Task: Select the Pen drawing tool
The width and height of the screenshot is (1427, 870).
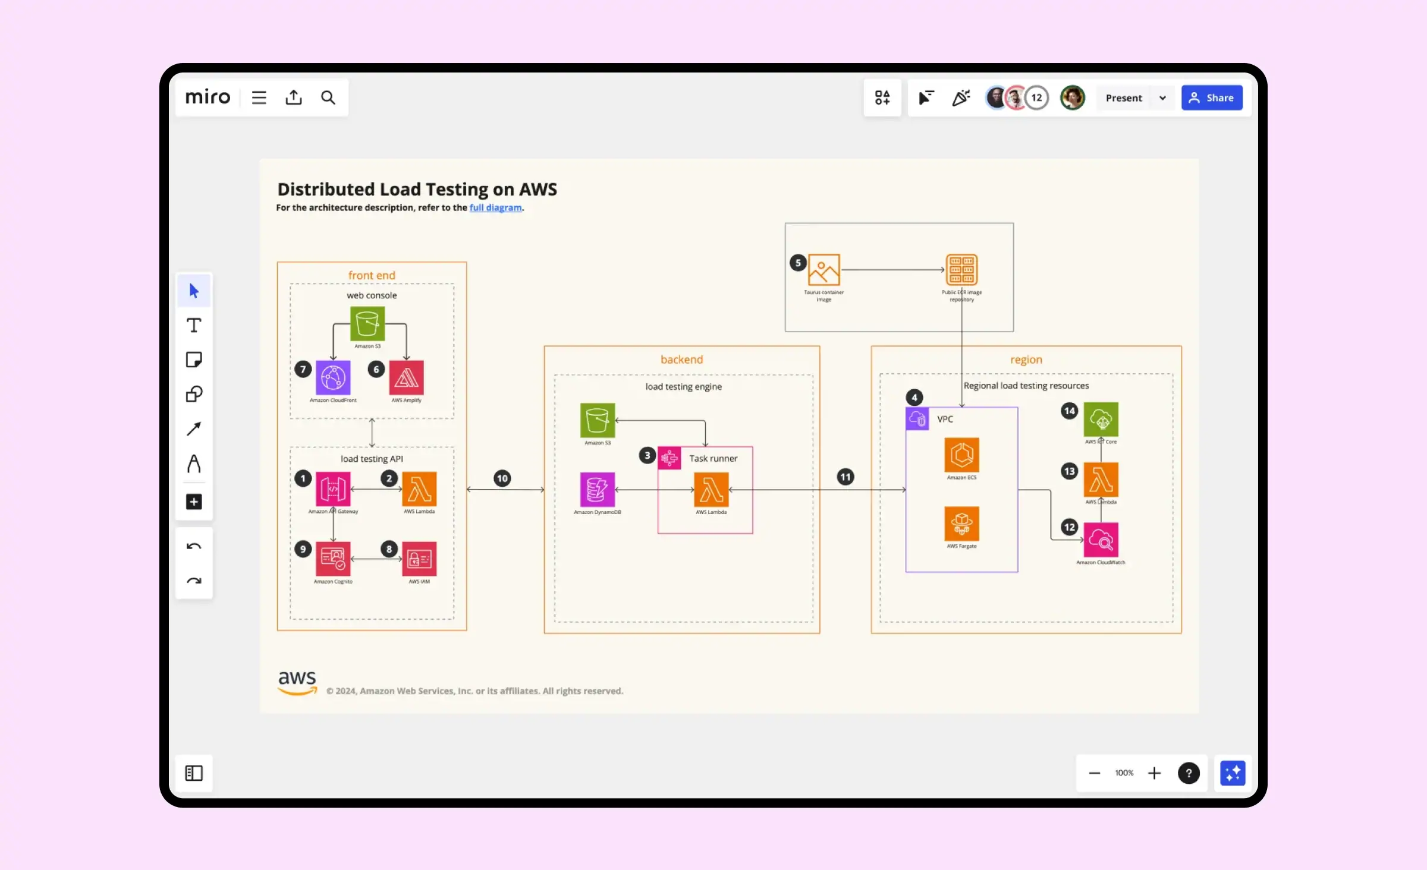Action: 194,464
